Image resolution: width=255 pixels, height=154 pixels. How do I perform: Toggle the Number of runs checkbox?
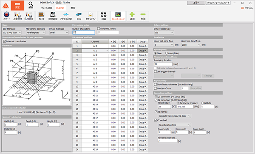[155, 88]
